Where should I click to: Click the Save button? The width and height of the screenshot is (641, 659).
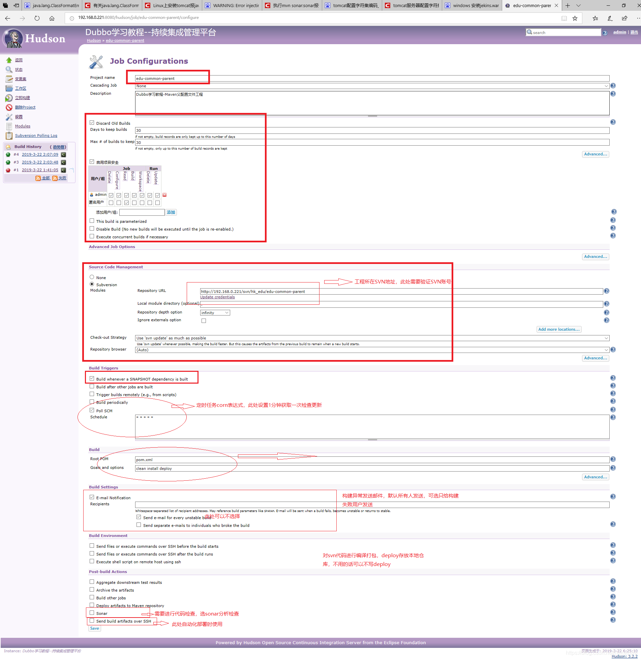point(95,628)
